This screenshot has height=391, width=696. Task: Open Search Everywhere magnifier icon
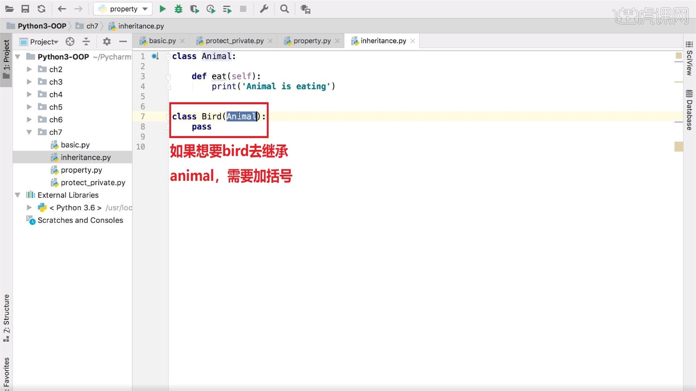point(285,9)
